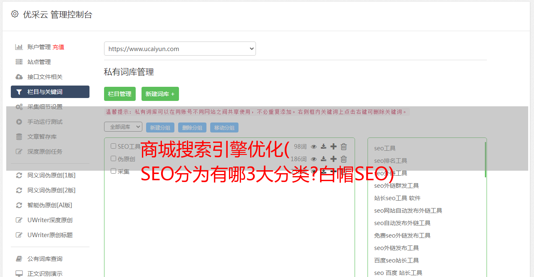This screenshot has width=534, height=277.
Task: Open 站点管理 in sidebar
Action: pos(39,62)
